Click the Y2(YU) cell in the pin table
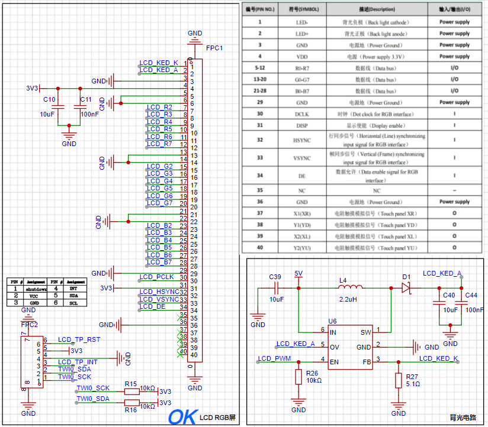This screenshot has height=427, width=488. pyautogui.click(x=302, y=248)
